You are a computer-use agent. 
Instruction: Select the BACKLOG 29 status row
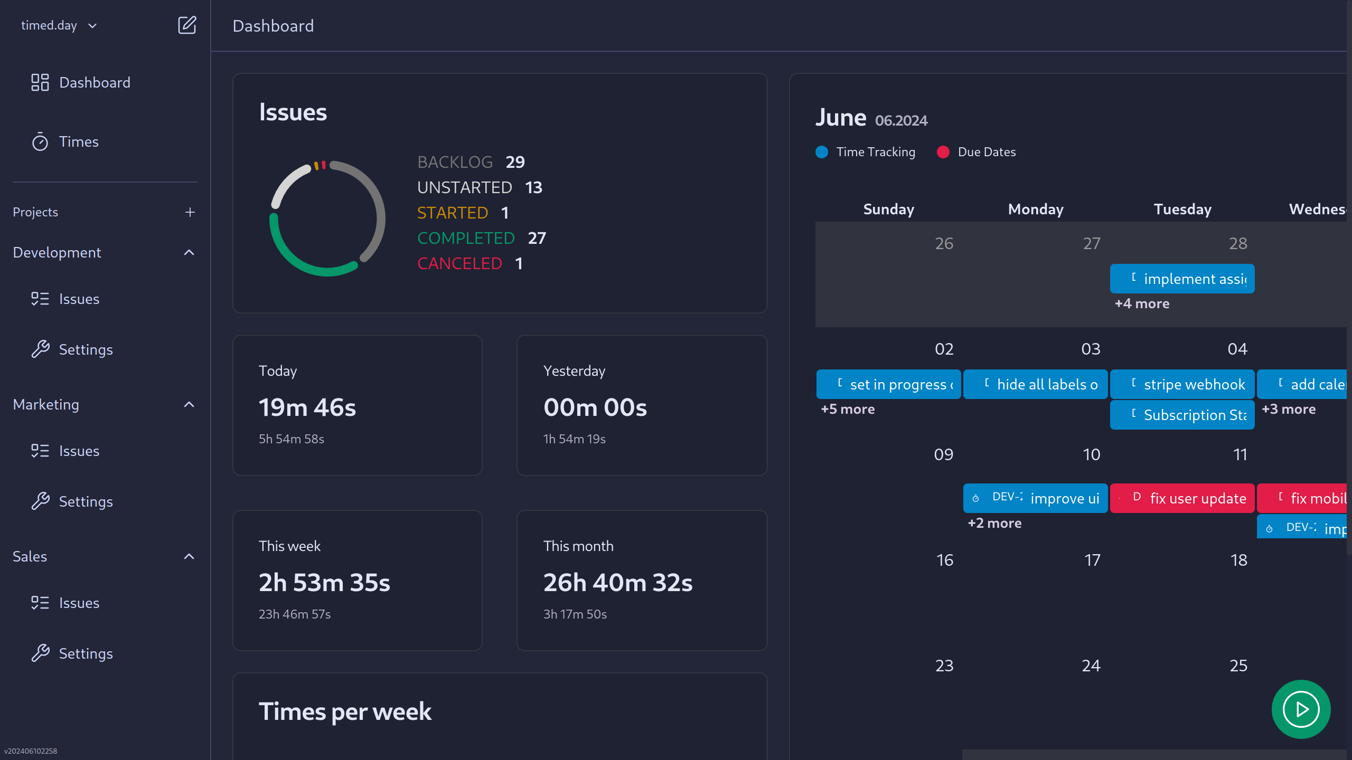tap(471, 162)
